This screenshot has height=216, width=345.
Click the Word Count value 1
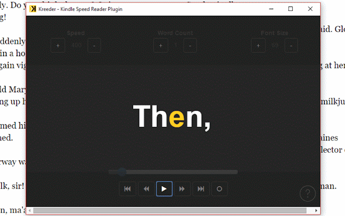pos(176,45)
